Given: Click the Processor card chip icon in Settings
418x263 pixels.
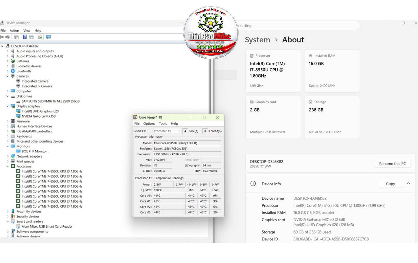Looking at the screenshot, I should (252, 56).
